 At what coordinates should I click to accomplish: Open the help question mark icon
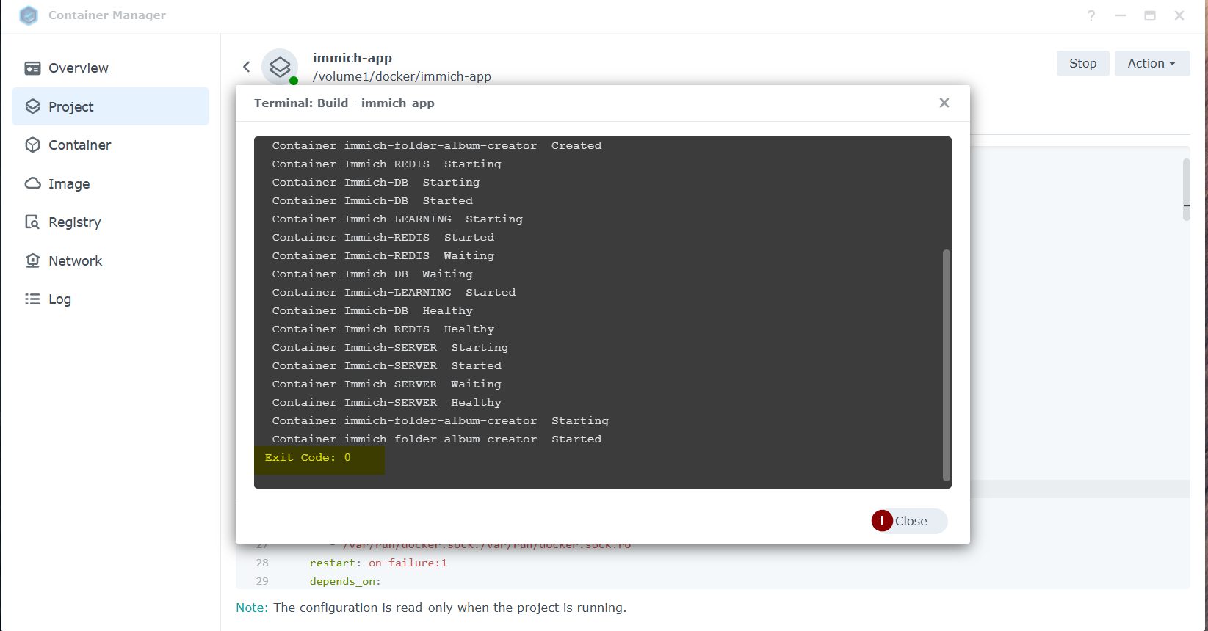click(1091, 15)
